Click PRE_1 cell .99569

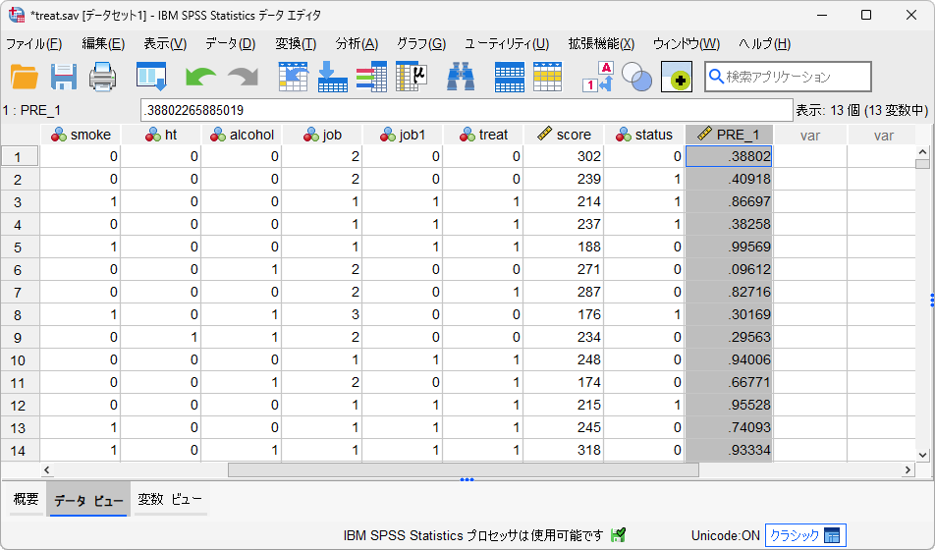point(730,247)
